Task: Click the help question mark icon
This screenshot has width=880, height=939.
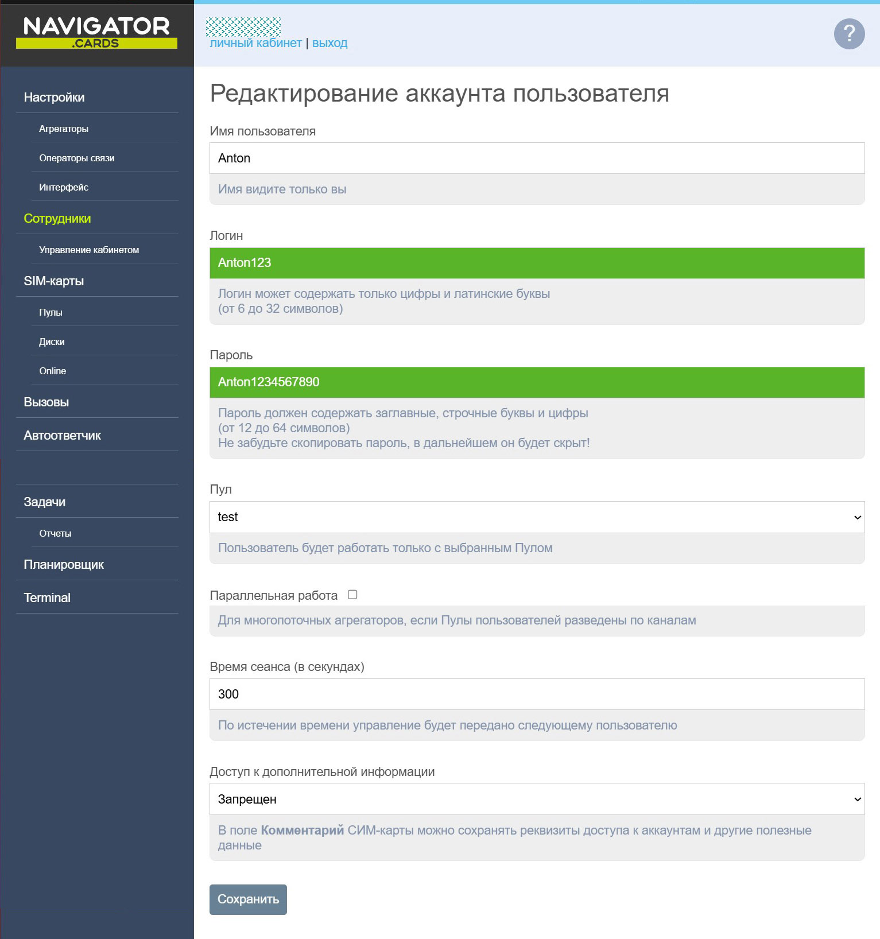Action: [x=849, y=34]
